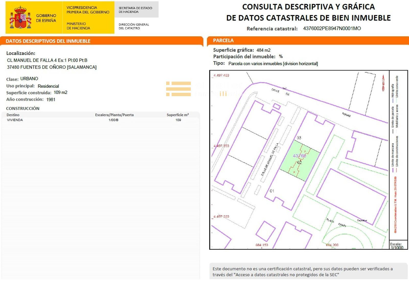Click the Destino column header
Viewport: 409px width, 286px height.
click(x=13, y=115)
